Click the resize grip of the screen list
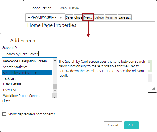 [x=55, y=97]
